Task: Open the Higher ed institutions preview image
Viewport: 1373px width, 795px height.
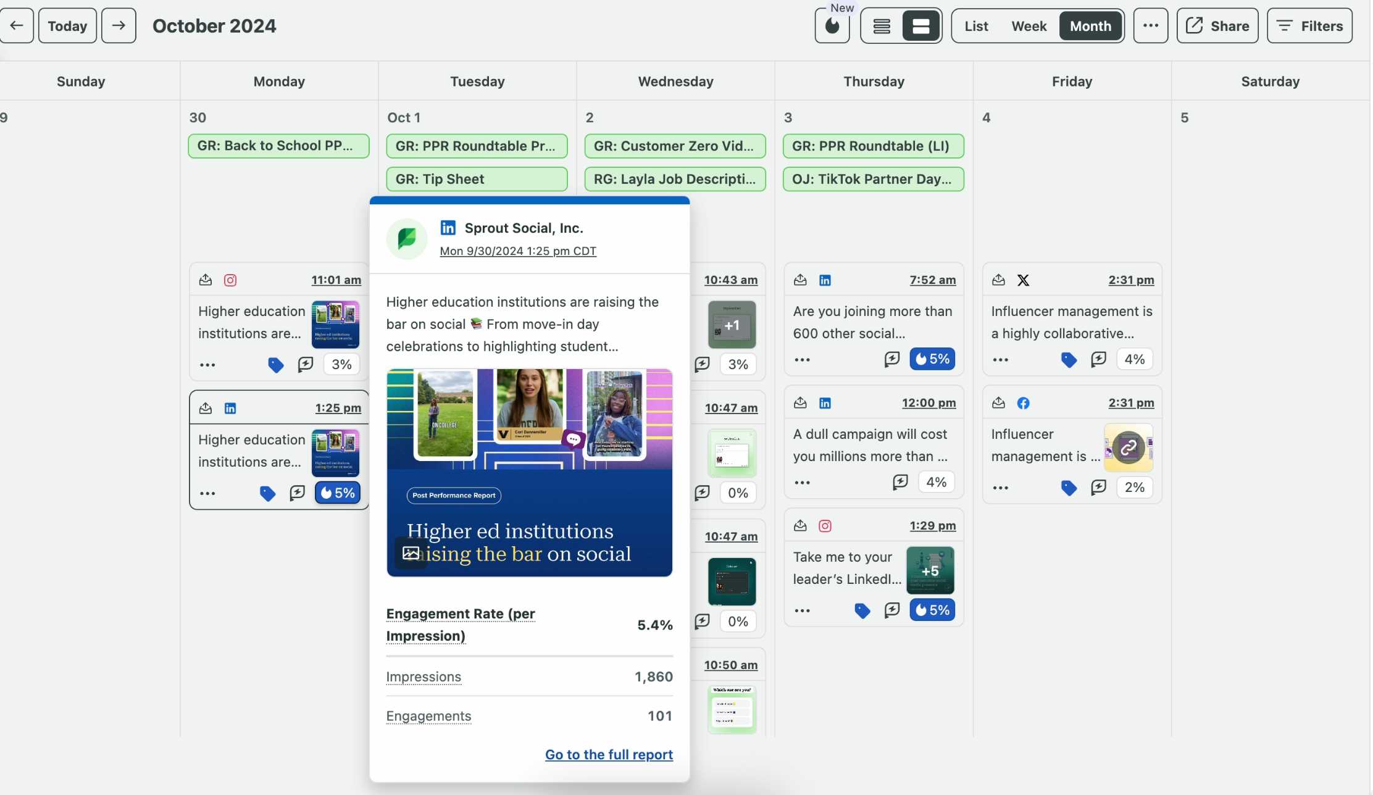Action: coord(530,473)
